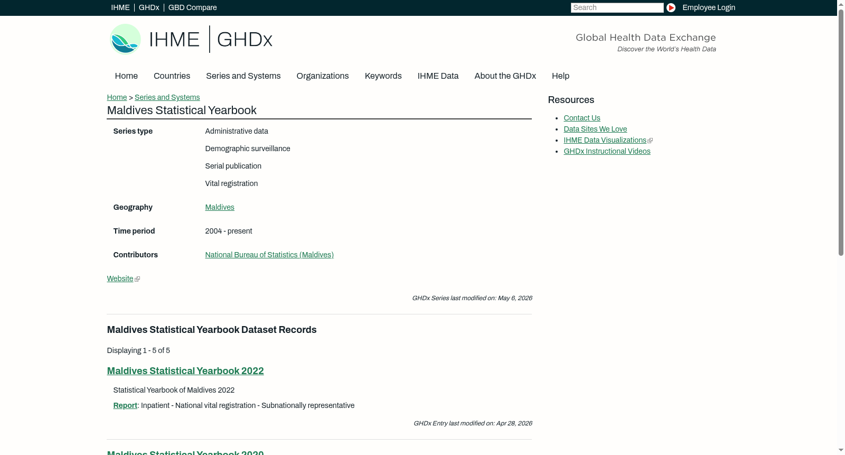Focus the Search input field
This screenshot has width=845, height=455.
[x=617, y=7]
